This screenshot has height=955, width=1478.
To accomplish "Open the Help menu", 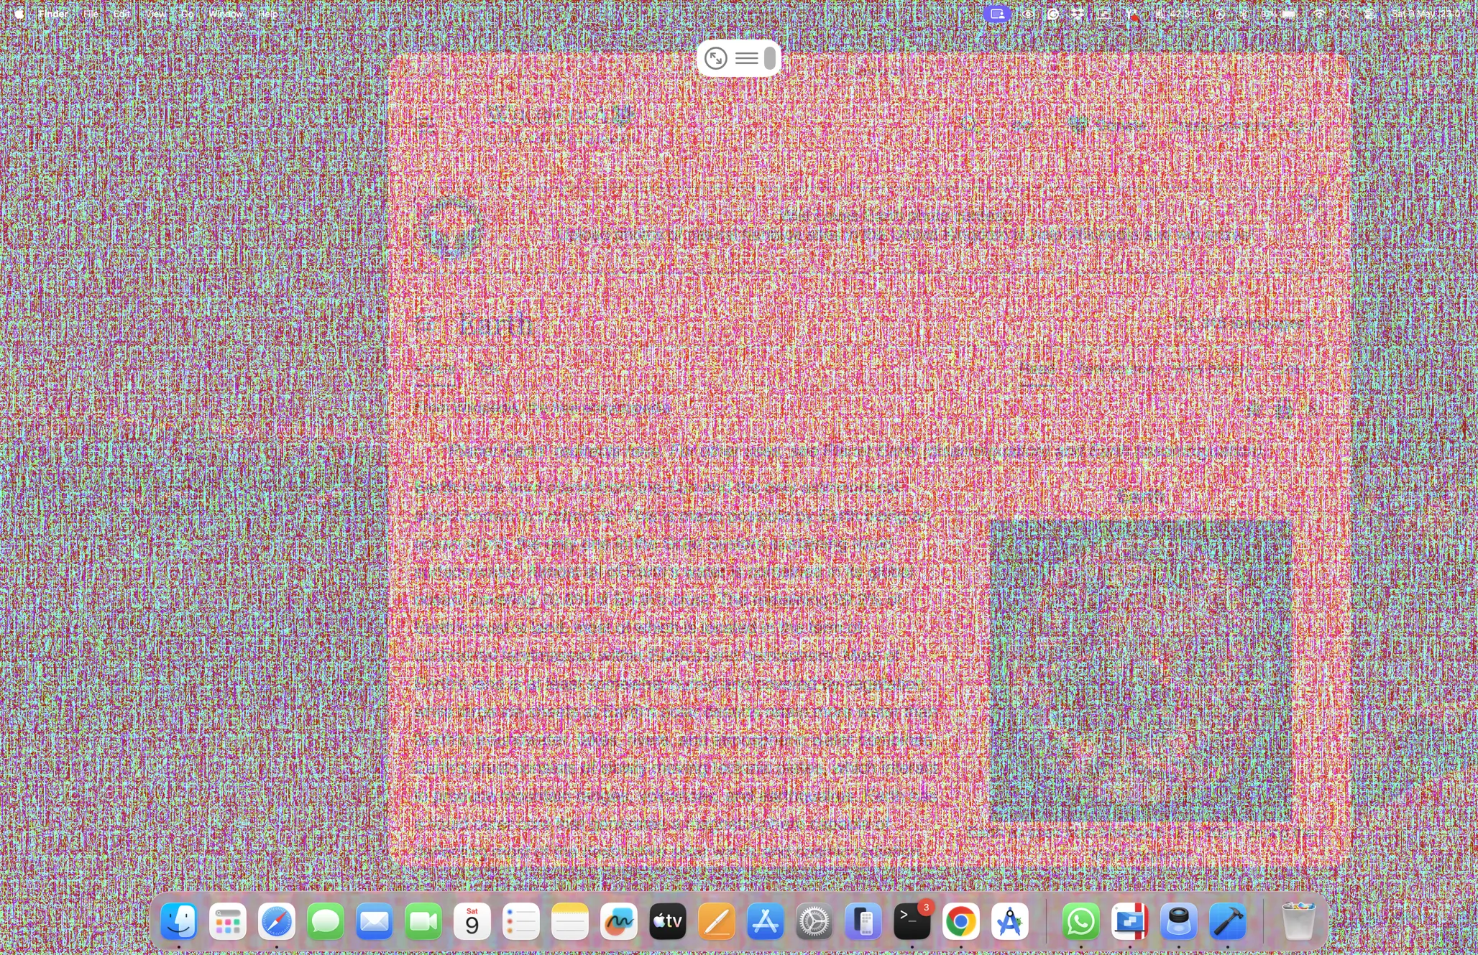I will pyautogui.click(x=267, y=14).
